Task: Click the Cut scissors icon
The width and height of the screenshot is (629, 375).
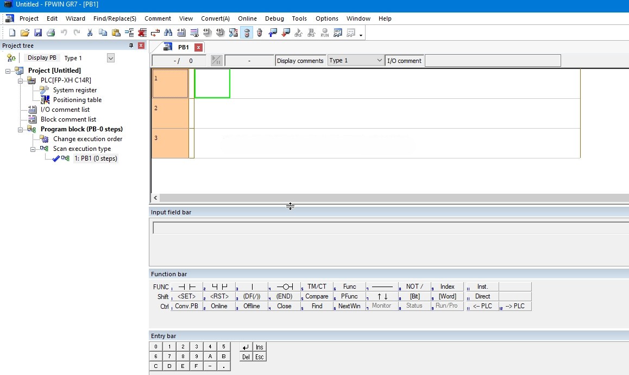Action: coord(90,33)
